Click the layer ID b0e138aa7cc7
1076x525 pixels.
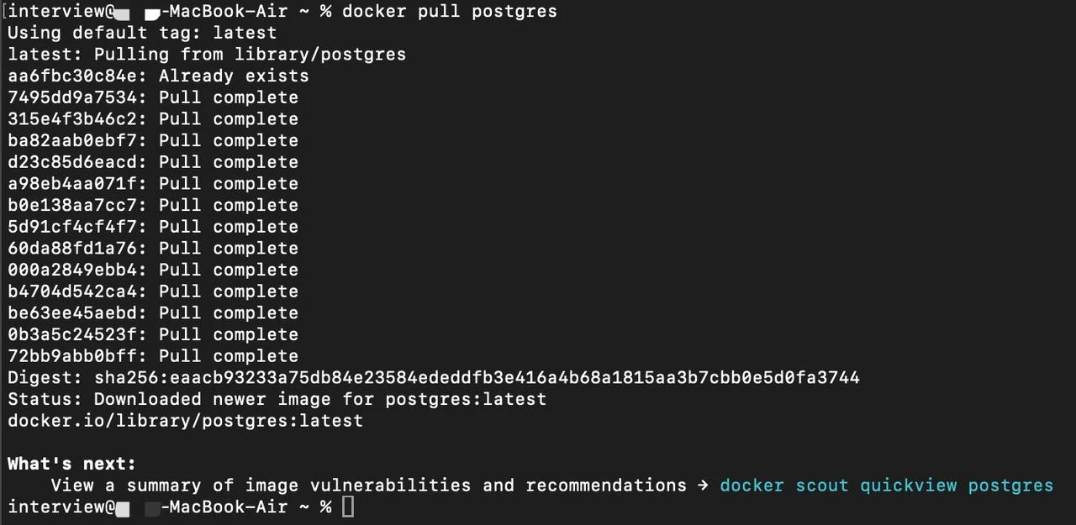[72, 206]
